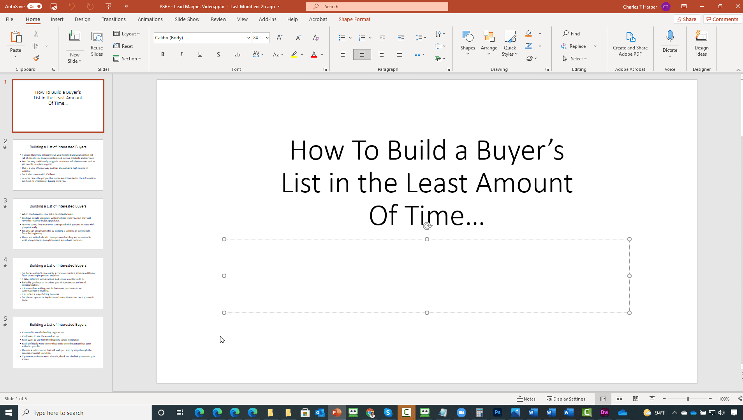
Task: Click the Paste clipboard icon
Action: [x=16, y=37]
